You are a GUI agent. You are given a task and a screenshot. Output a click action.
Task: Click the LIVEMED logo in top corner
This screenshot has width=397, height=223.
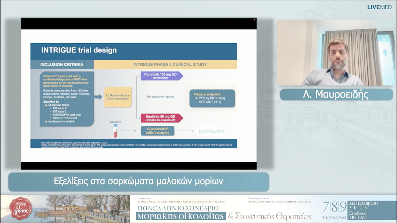[x=379, y=7]
